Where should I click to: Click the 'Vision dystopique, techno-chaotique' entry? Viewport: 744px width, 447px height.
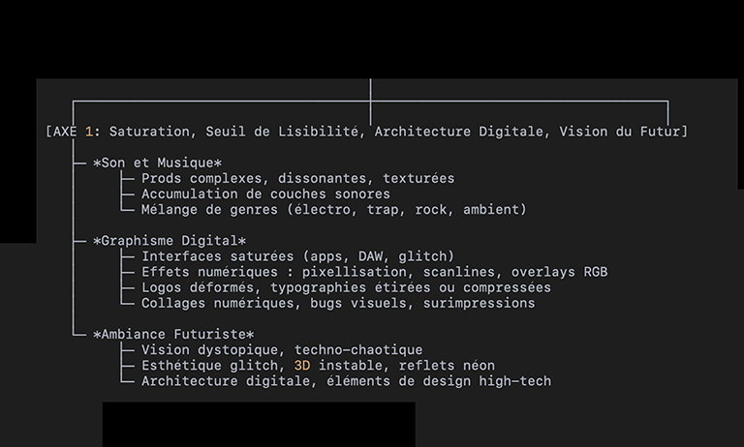tap(282, 350)
